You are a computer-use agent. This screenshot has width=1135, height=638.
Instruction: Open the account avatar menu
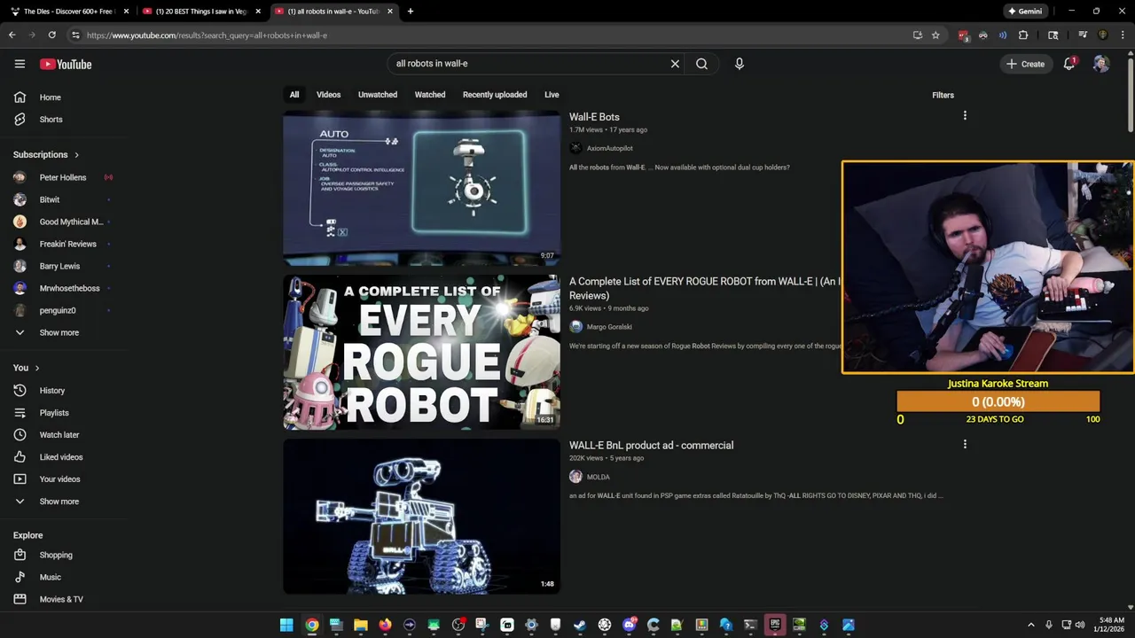(x=1101, y=64)
